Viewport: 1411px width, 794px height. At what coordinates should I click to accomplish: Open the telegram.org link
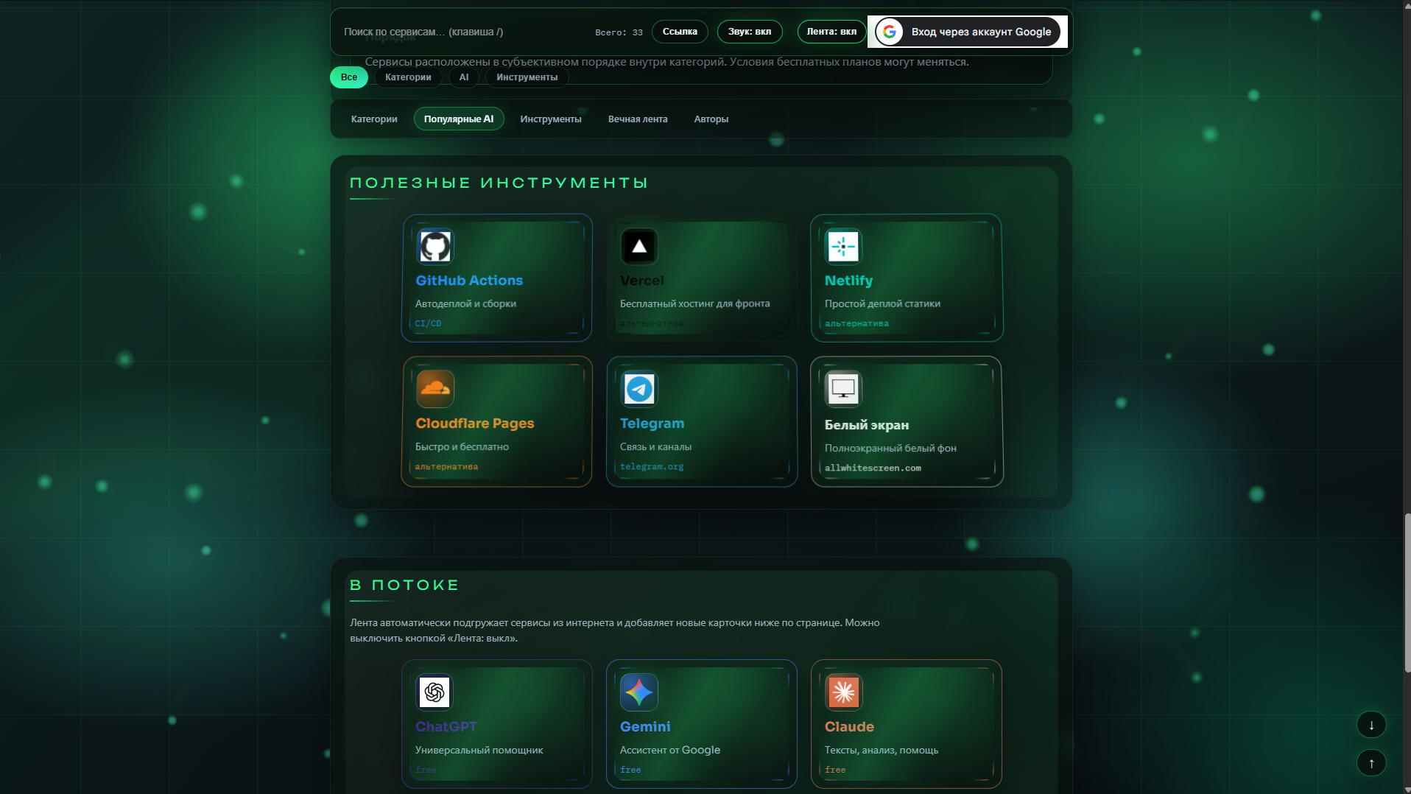click(651, 466)
